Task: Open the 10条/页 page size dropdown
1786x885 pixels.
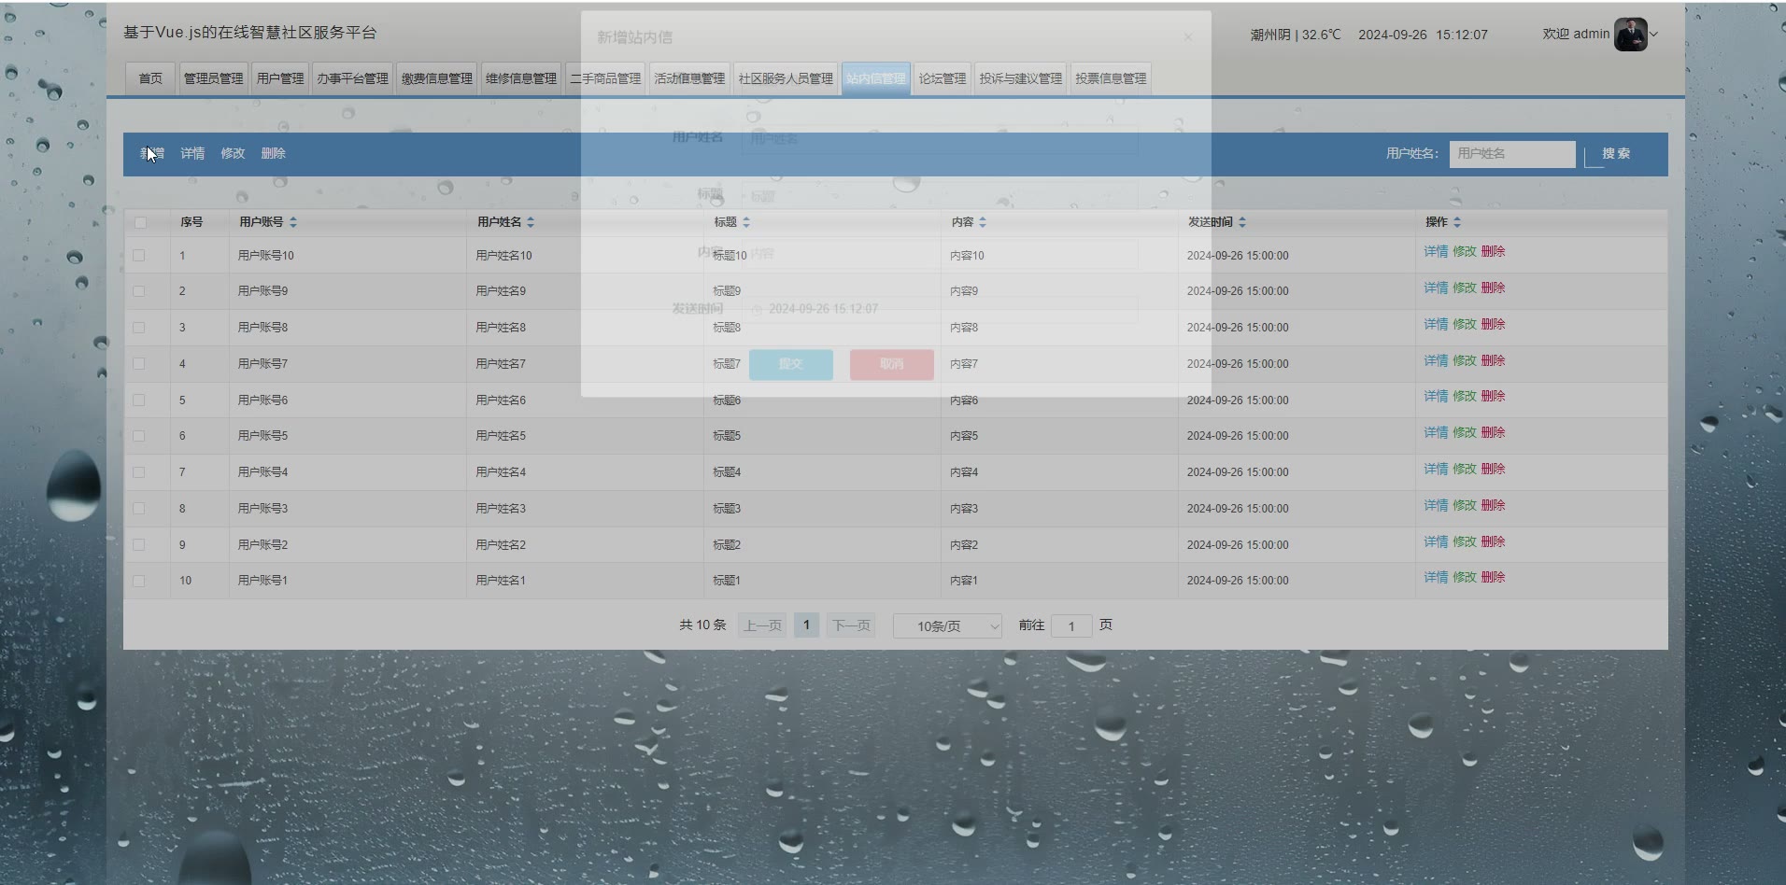Action: point(947,626)
